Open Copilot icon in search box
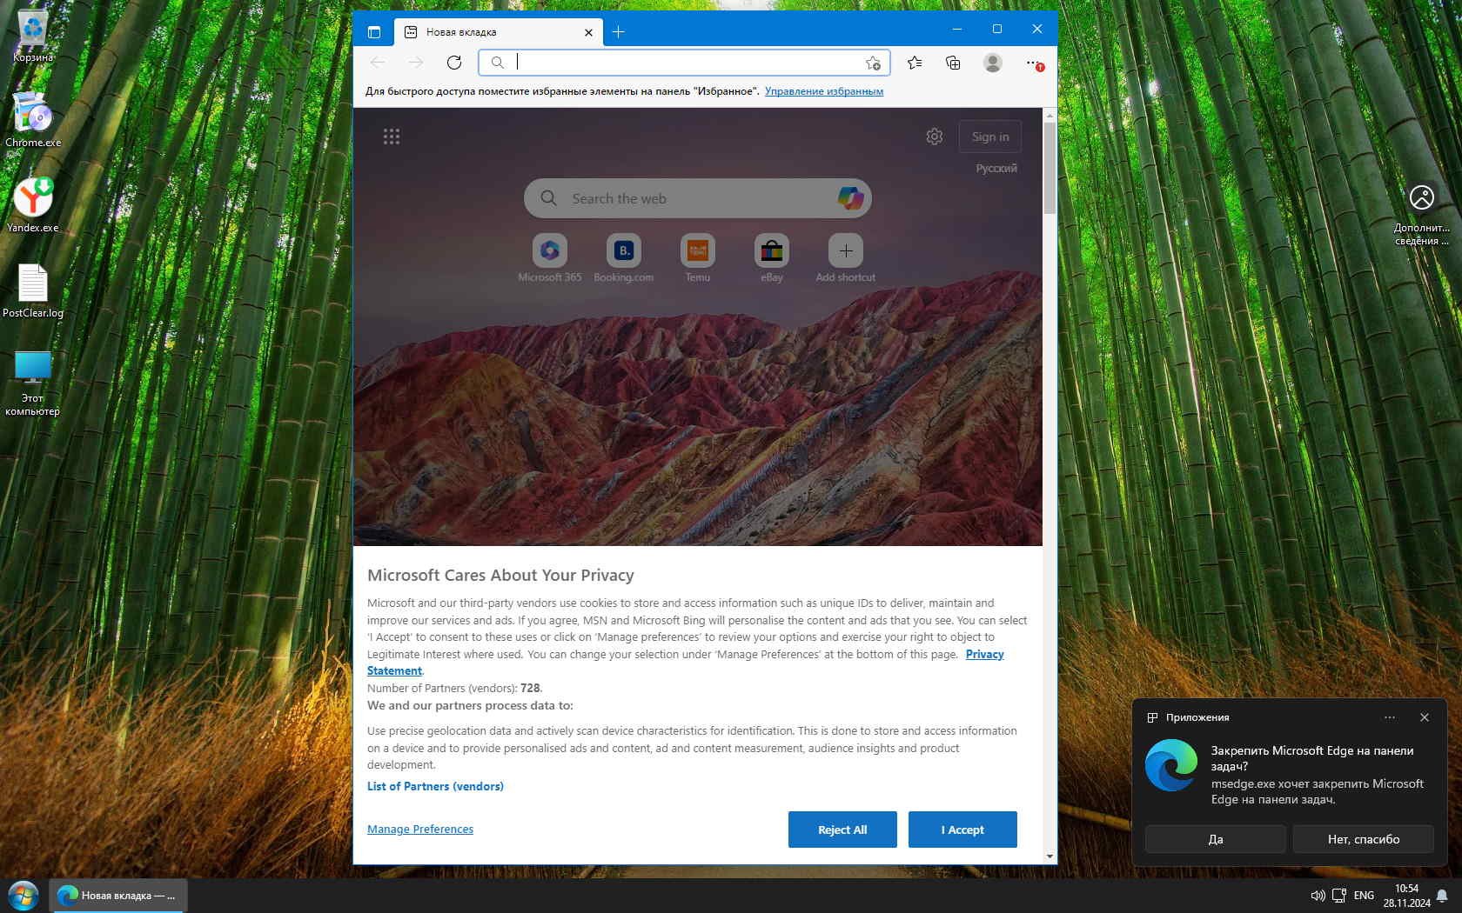1462x913 pixels. click(850, 198)
